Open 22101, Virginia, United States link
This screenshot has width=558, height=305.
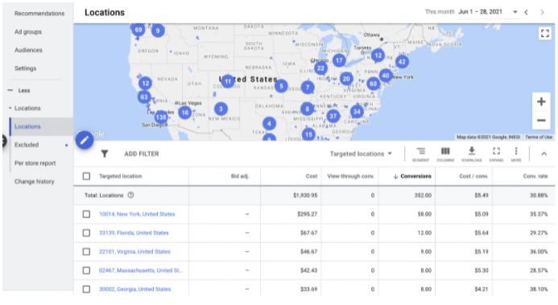134,252
